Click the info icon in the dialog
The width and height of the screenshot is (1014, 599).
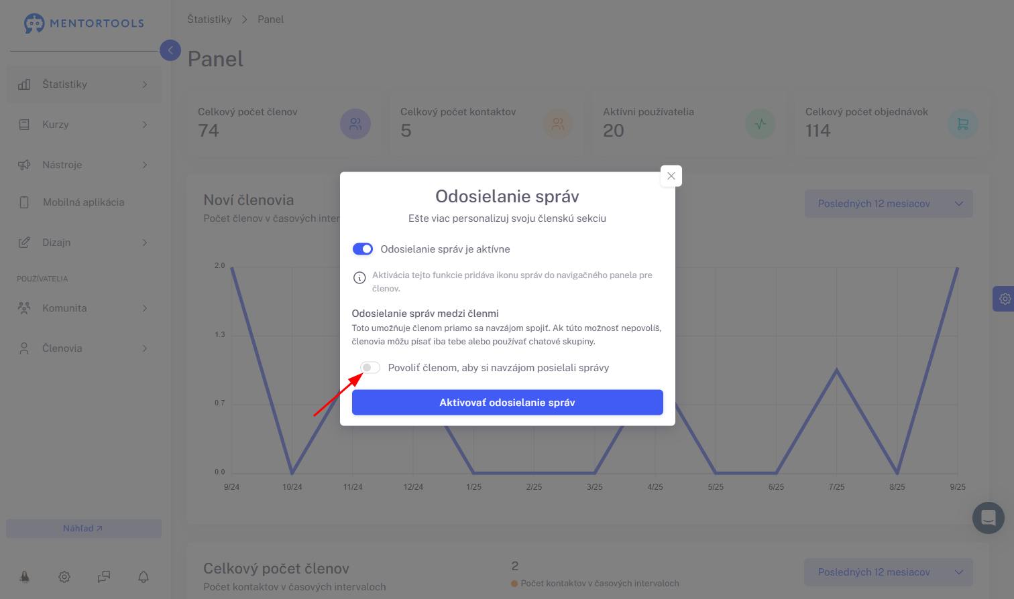(x=359, y=277)
